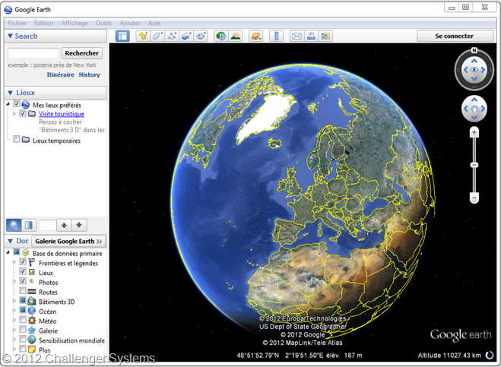The height and width of the screenshot is (367, 501).
Task: Enable the Météo layer
Action: (23, 320)
